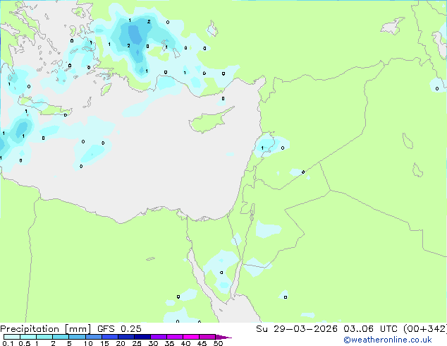Click the darkest blue rain core over Turkey

(135, 35)
